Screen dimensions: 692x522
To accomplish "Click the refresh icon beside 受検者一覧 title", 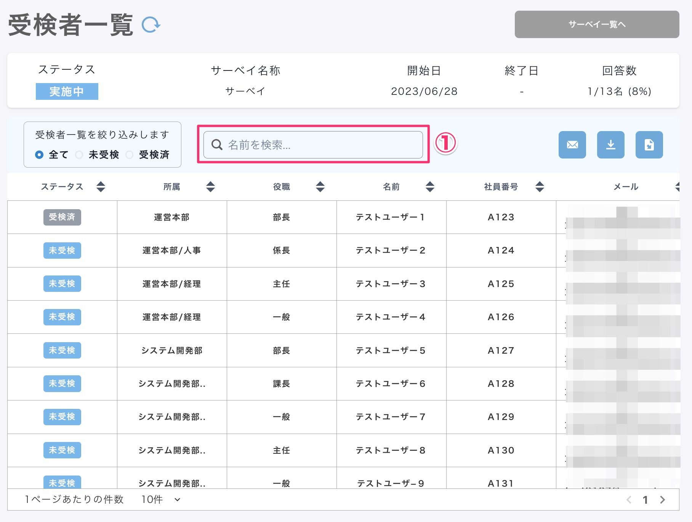I will click(151, 25).
